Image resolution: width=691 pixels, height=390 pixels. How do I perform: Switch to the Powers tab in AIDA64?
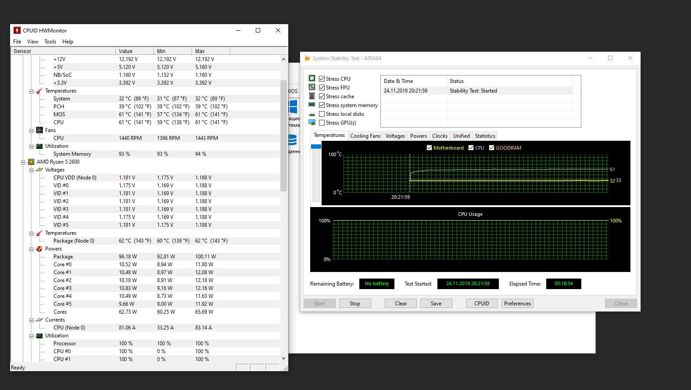[419, 136]
